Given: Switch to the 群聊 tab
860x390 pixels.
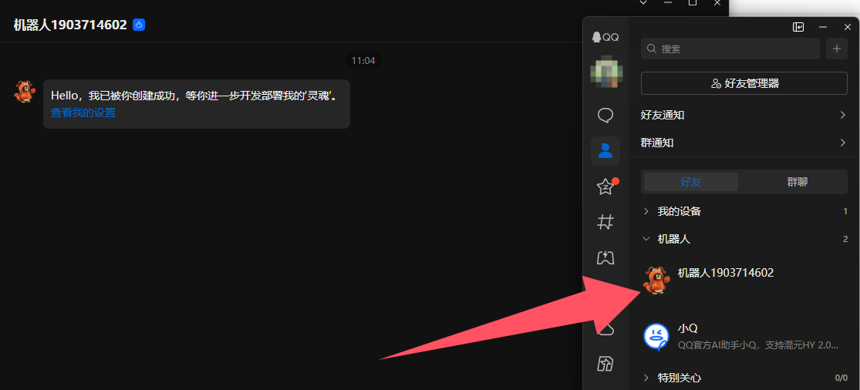Looking at the screenshot, I should [x=797, y=182].
